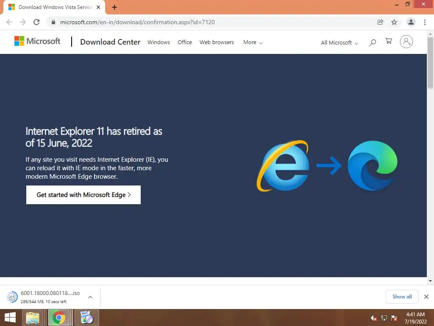Bookmark this page with the star

pyautogui.click(x=394, y=22)
